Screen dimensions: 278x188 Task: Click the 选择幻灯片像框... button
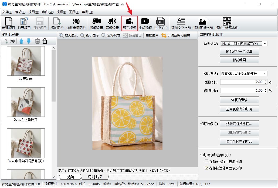239,124
